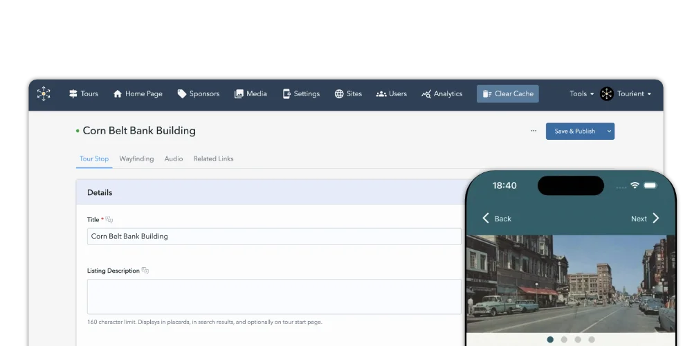Screen dimensions: 692x346
Task: Click the translate icon next to Title
Action: pyautogui.click(x=109, y=219)
